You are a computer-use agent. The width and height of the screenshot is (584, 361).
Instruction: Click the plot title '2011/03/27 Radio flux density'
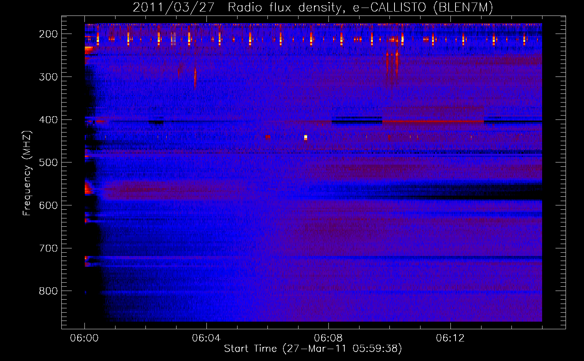click(x=237, y=8)
